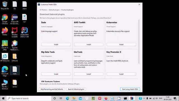Switch to Command Prompt in taskbar
The width and height of the screenshot is (179, 101).
click(125, 98)
